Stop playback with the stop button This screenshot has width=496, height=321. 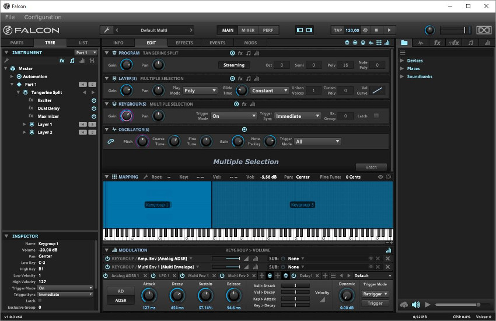[376, 30]
